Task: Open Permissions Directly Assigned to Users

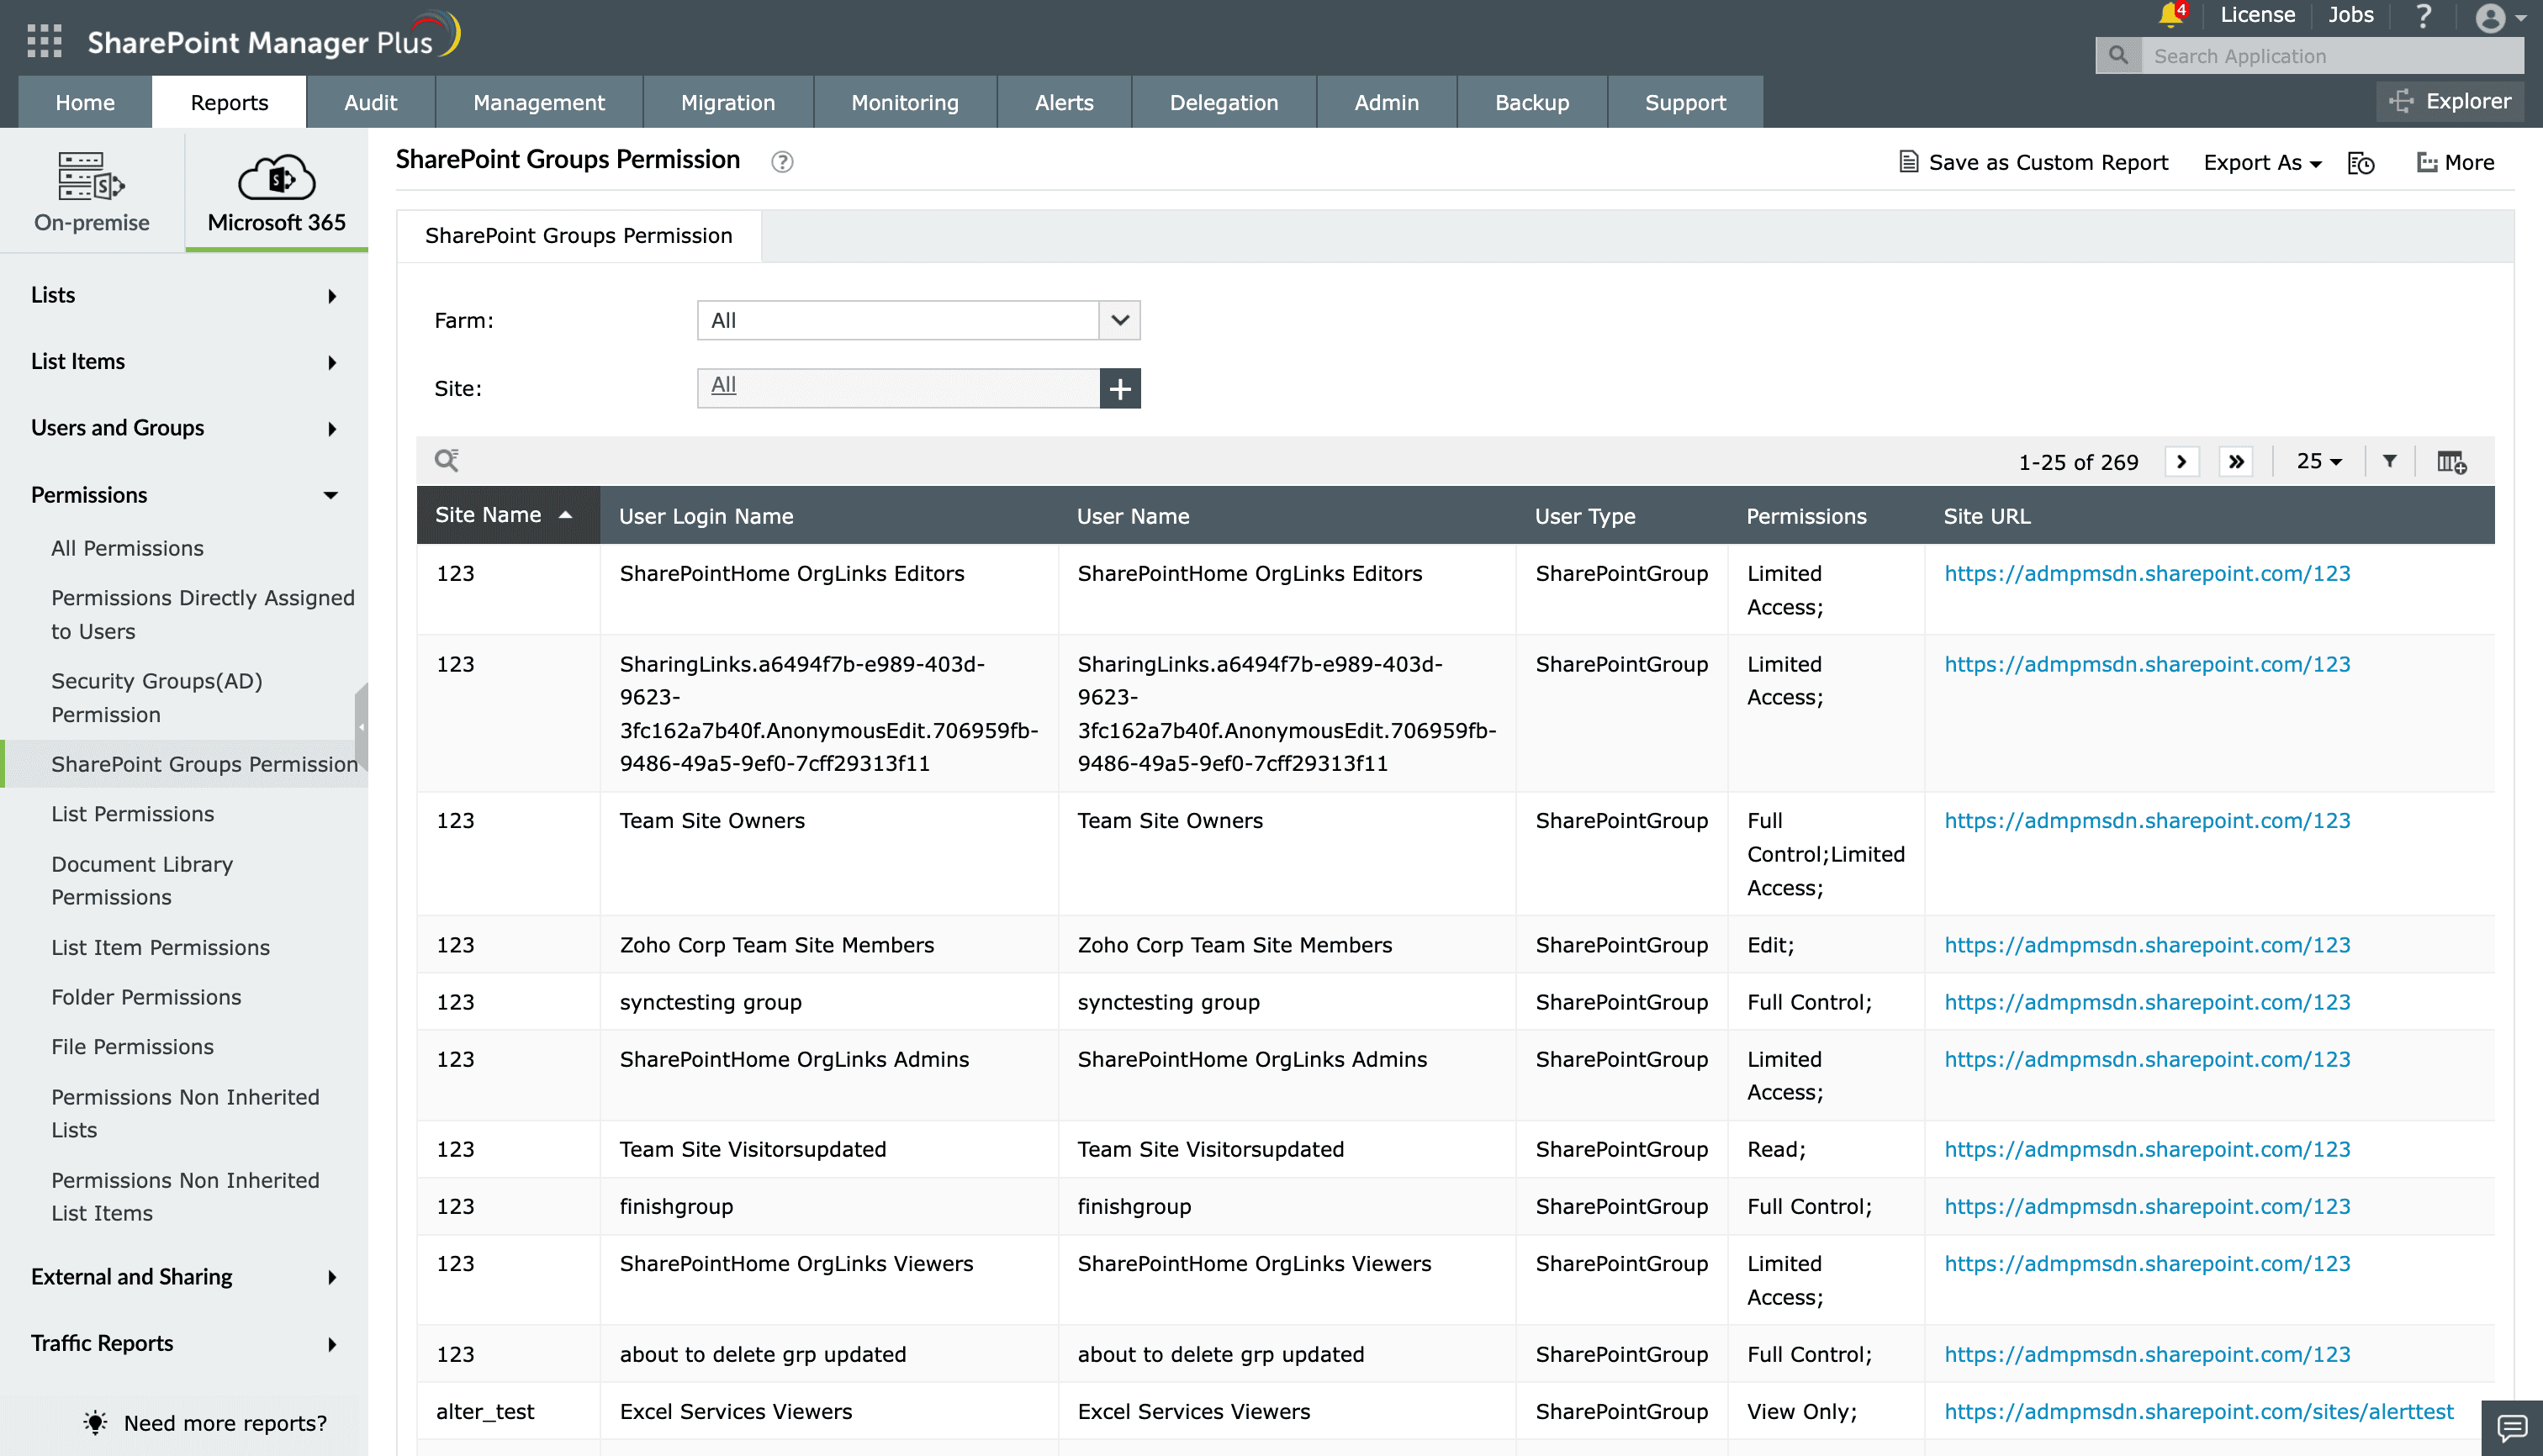Action: pyautogui.click(x=202, y=614)
